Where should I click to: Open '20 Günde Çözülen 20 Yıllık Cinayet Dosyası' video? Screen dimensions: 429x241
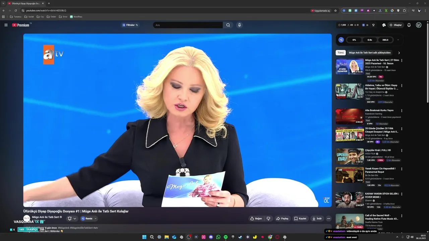click(x=381, y=130)
